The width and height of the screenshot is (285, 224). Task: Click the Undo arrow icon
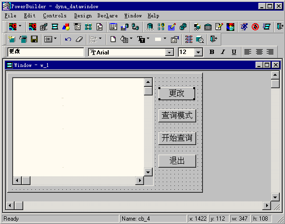coord(68,39)
